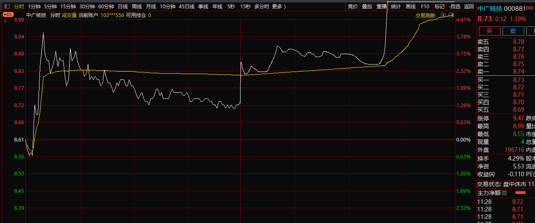Viewport: 535px width, 223px height.
Task: Expand the 更多 more-periods menu
Action: [279, 7]
